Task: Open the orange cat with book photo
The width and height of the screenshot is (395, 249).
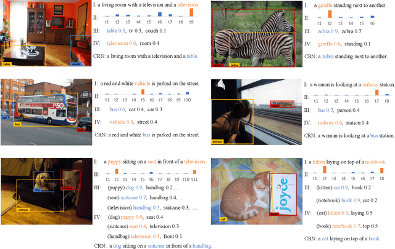Action: point(257,191)
